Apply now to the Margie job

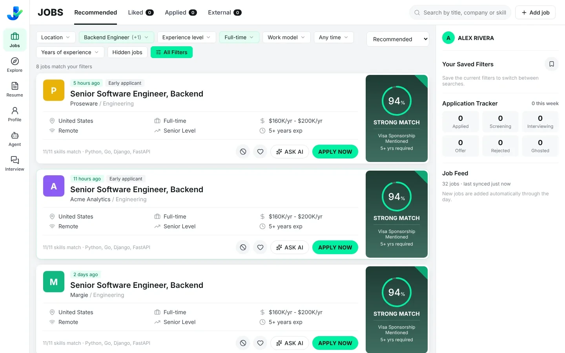coord(335,343)
